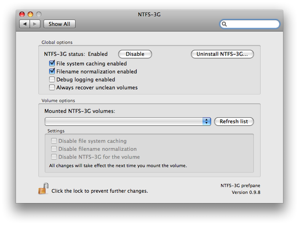299x225 pixels.
Task: Go back with the left arrow button
Action: [25, 24]
